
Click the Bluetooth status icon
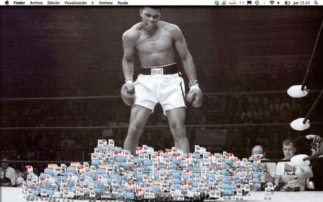[x=264, y=3]
